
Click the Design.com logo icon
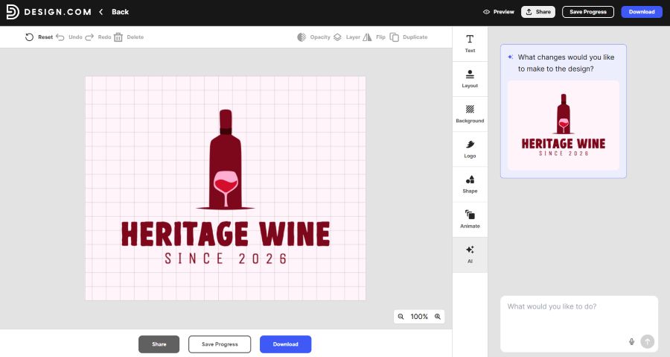13,12
